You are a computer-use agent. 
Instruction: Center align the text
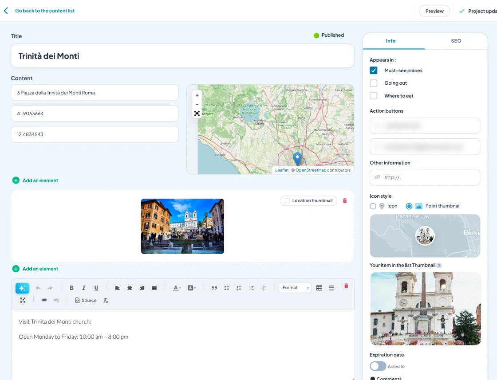(130, 288)
